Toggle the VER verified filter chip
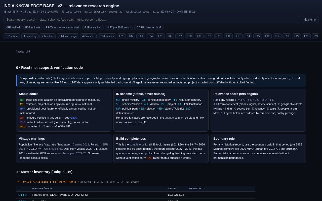The height and width of the screenshot is (201, 322). click(13, 28)
